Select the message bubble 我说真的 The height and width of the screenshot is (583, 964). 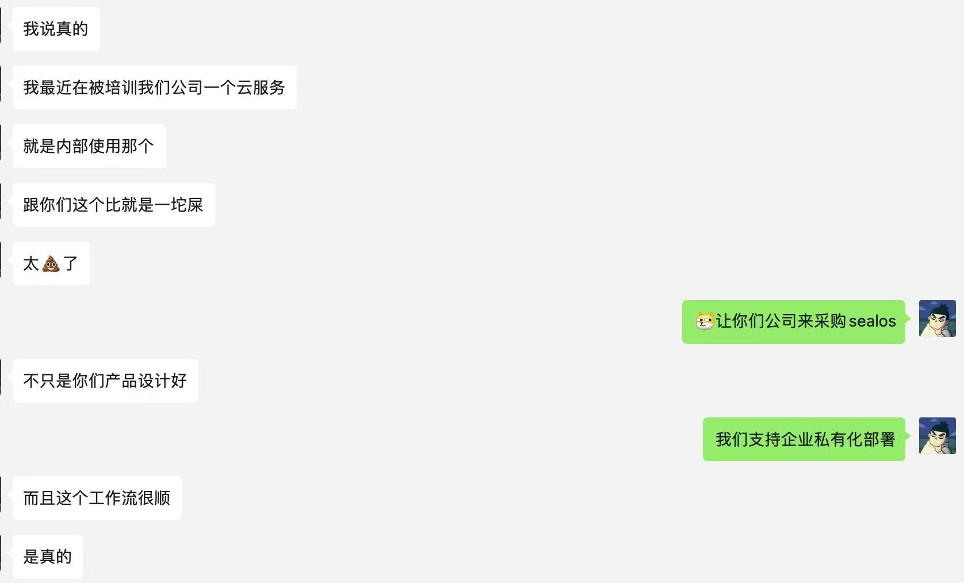56,29
